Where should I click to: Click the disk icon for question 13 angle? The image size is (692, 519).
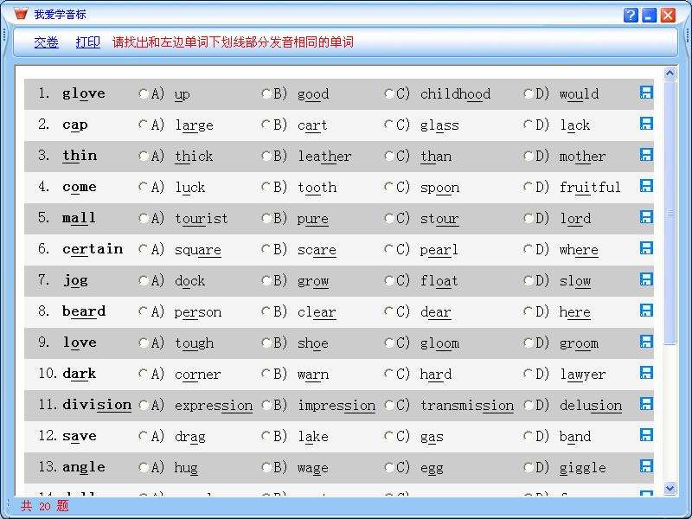pos(645,466)
